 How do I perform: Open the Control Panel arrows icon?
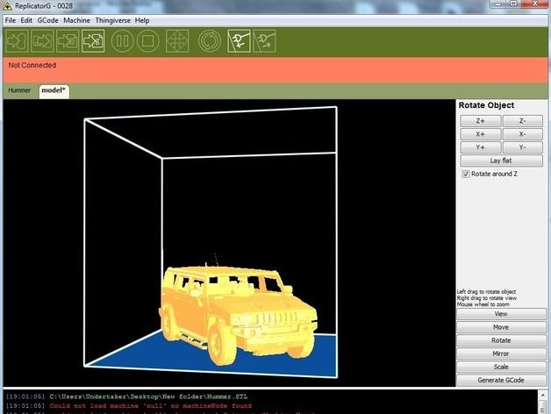click(x=177, y=41)
